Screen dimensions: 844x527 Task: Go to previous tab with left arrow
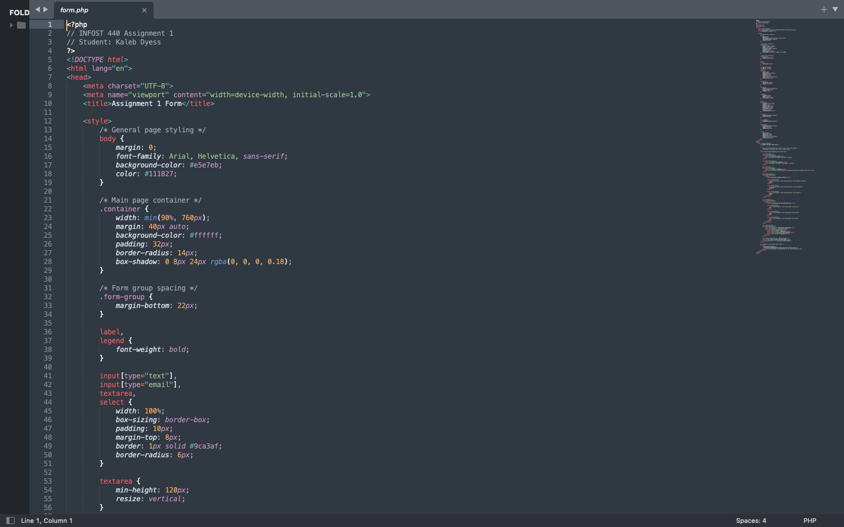click(x=38, y=9)
